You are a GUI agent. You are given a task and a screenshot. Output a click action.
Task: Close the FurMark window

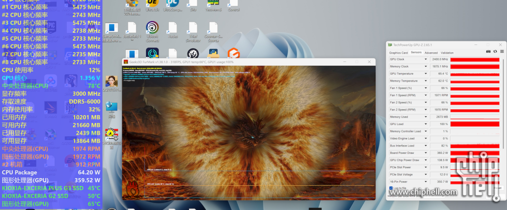pos(369,62)
